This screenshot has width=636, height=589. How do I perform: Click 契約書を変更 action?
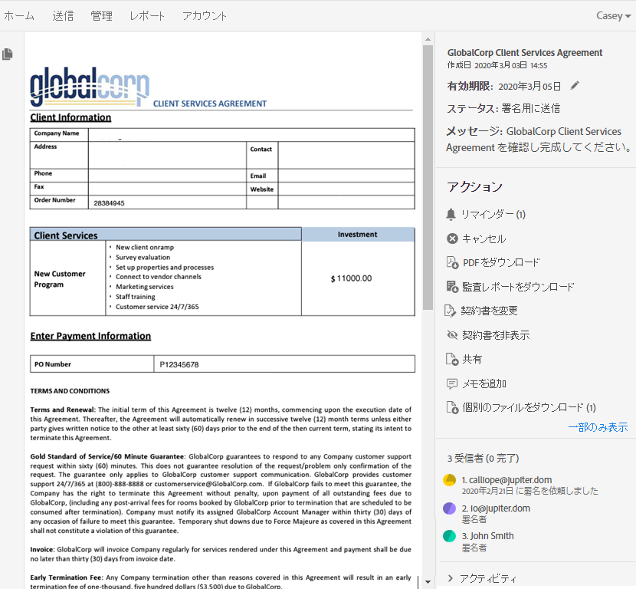(489, 311)
